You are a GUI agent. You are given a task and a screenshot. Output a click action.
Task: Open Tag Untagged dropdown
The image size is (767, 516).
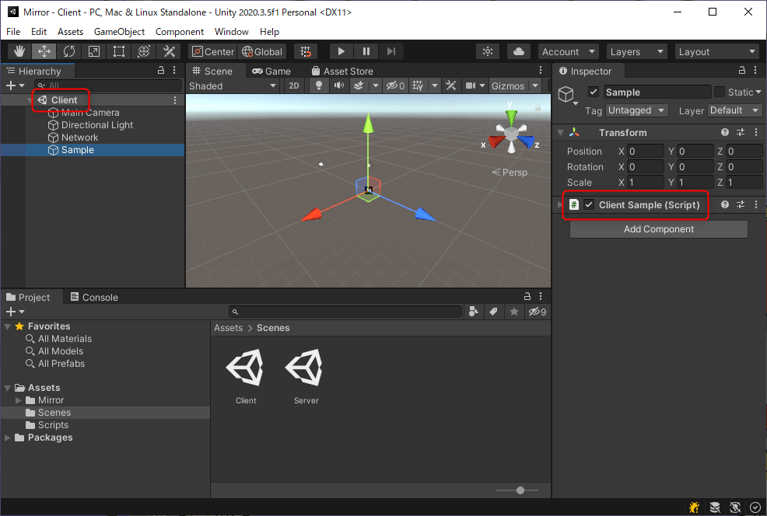637,110
